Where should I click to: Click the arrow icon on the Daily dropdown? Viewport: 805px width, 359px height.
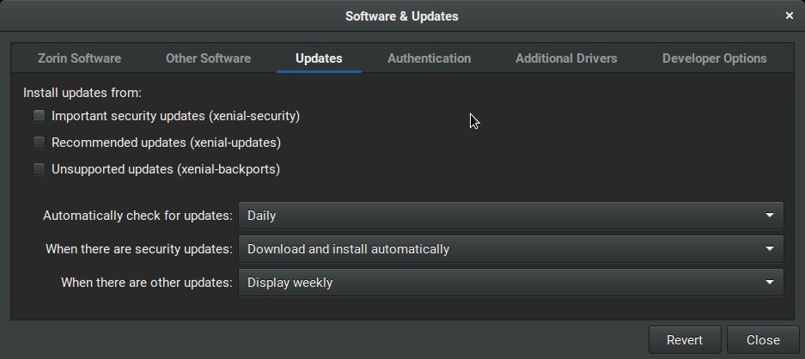(770, 216)
